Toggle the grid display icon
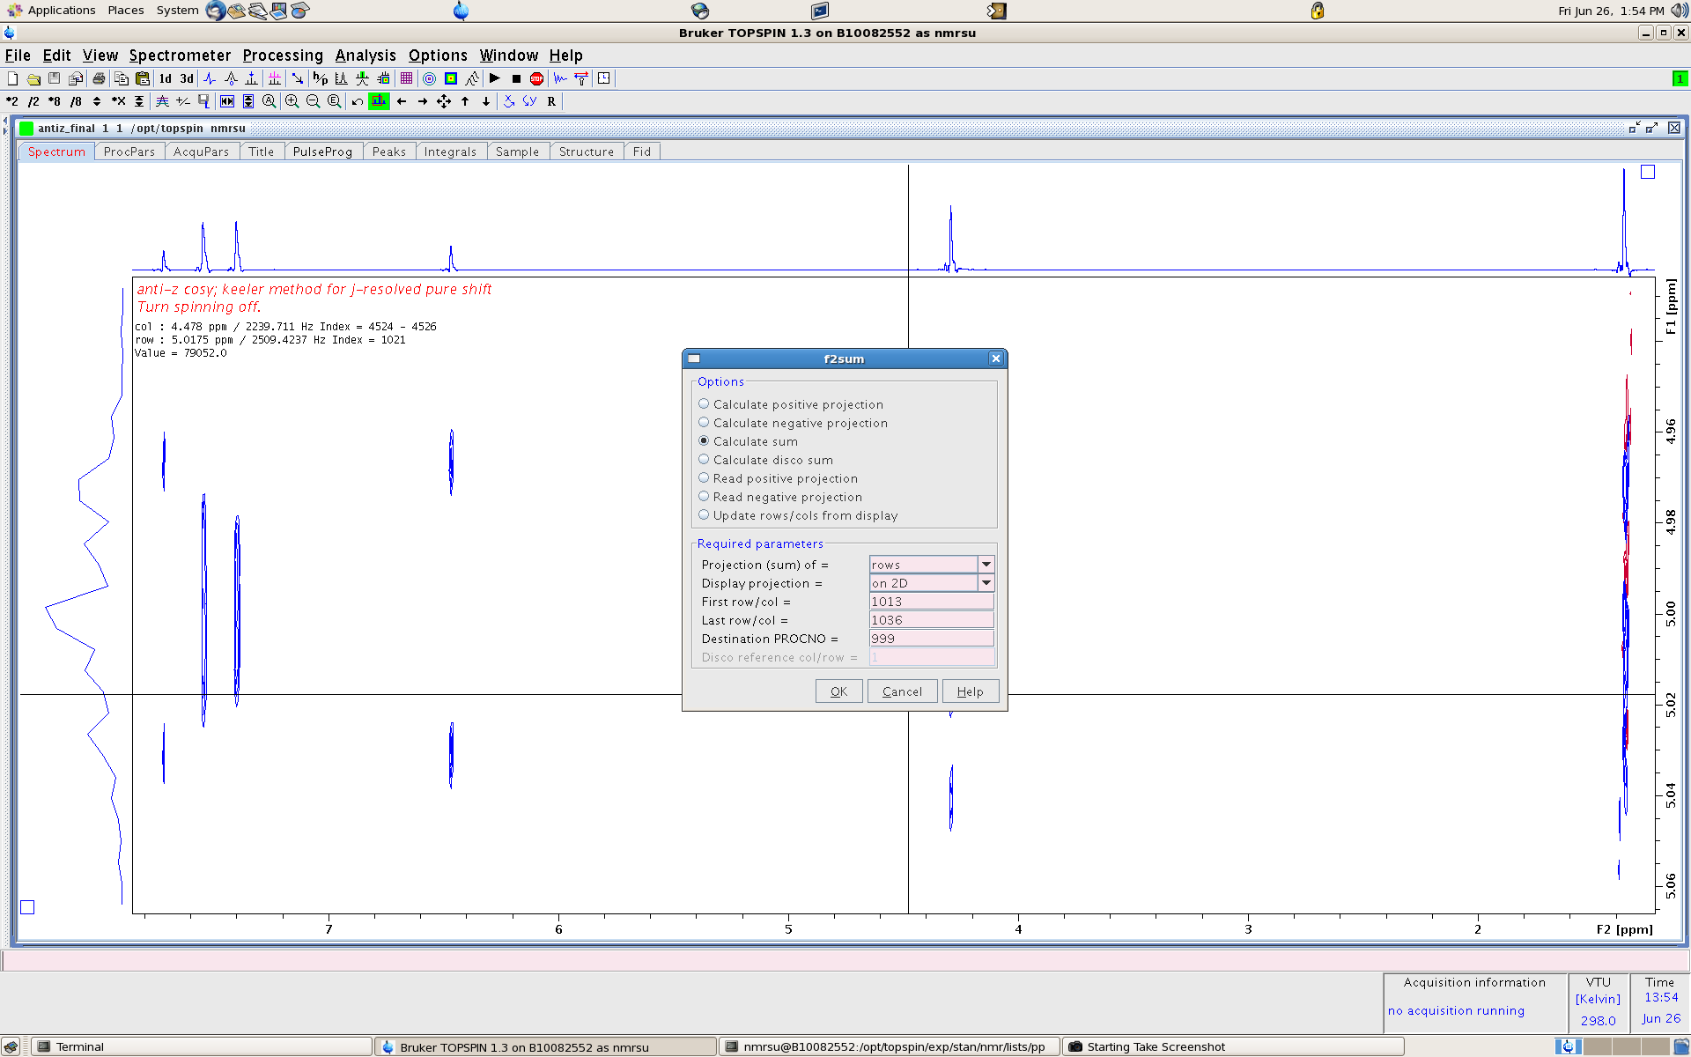 pos(406,78)
